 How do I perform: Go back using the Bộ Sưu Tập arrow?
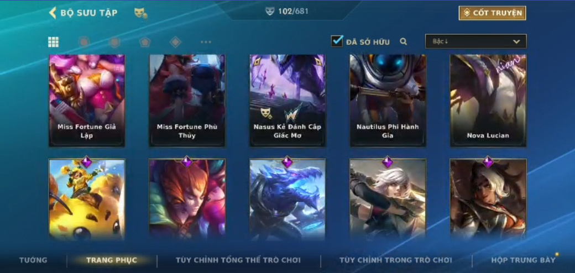coord(53,13)
